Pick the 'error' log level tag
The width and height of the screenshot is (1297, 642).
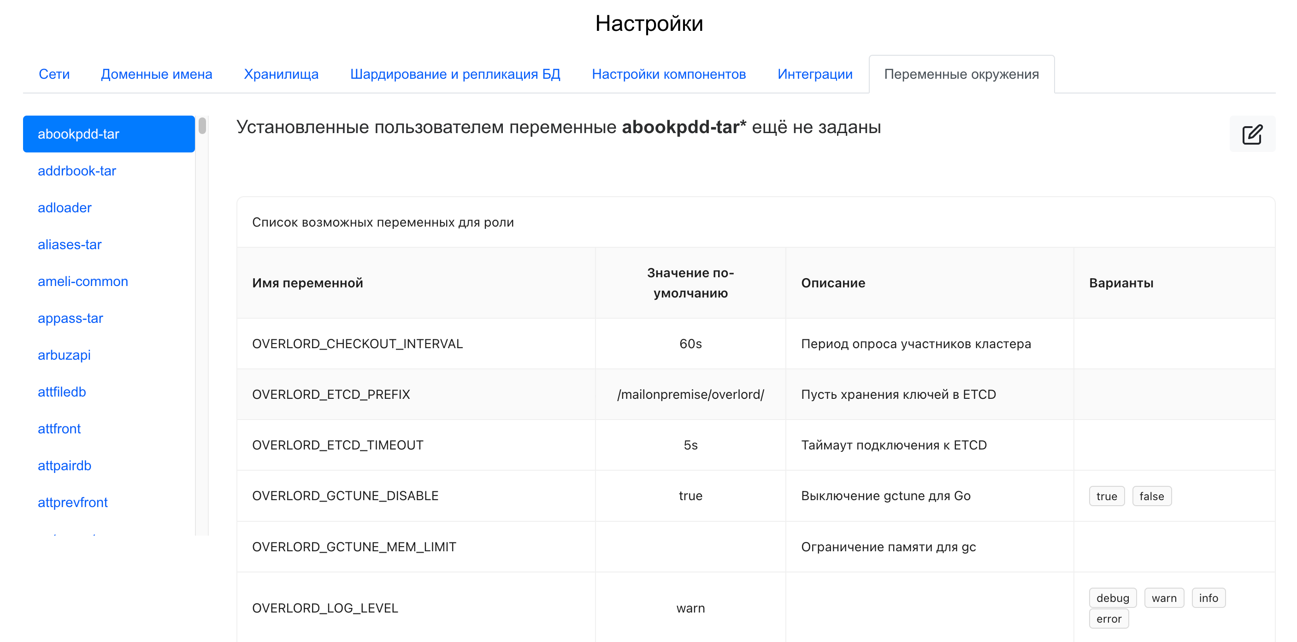pos(1108,619)
